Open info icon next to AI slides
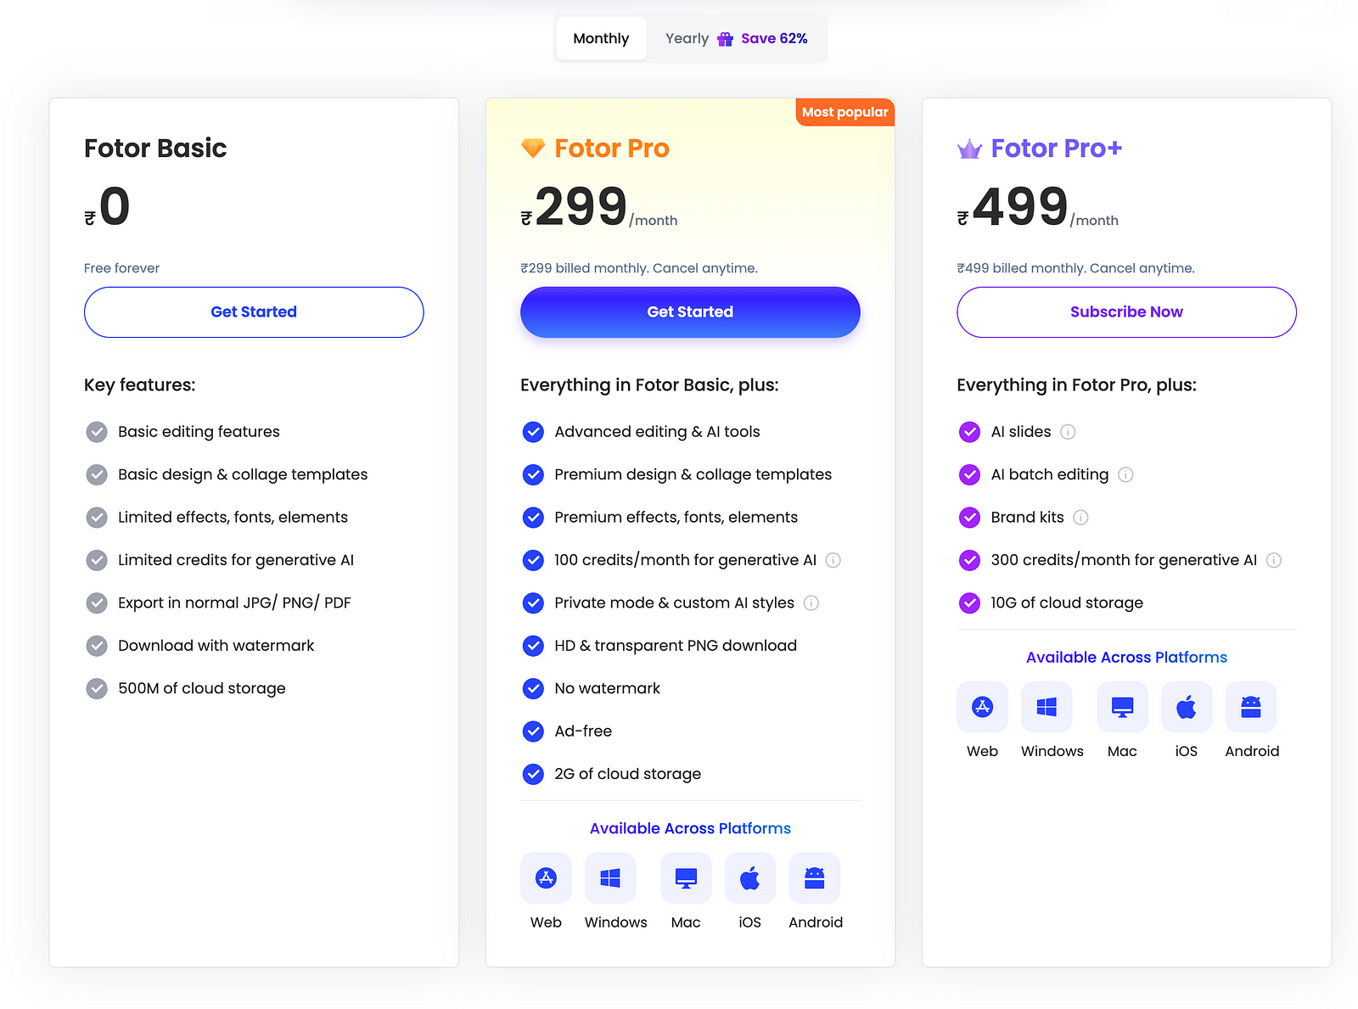 pos(1068,432)
